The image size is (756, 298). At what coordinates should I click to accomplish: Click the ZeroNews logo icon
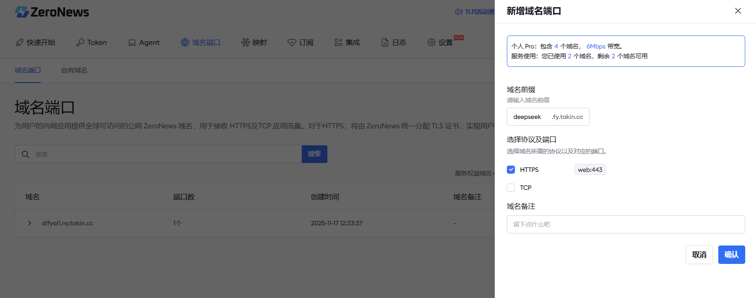click(x=22, y=12)
